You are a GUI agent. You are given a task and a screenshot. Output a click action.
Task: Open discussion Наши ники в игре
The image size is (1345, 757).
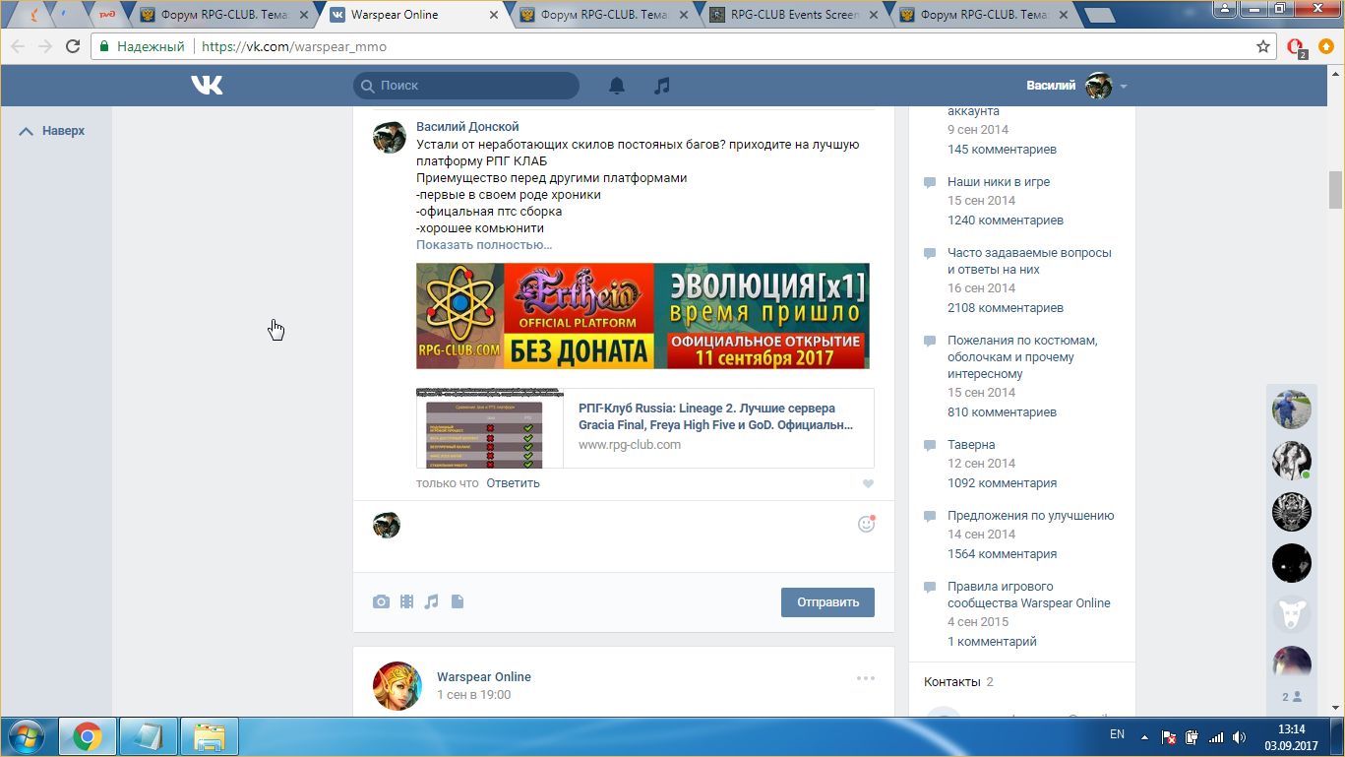click(x=999, y=182)
